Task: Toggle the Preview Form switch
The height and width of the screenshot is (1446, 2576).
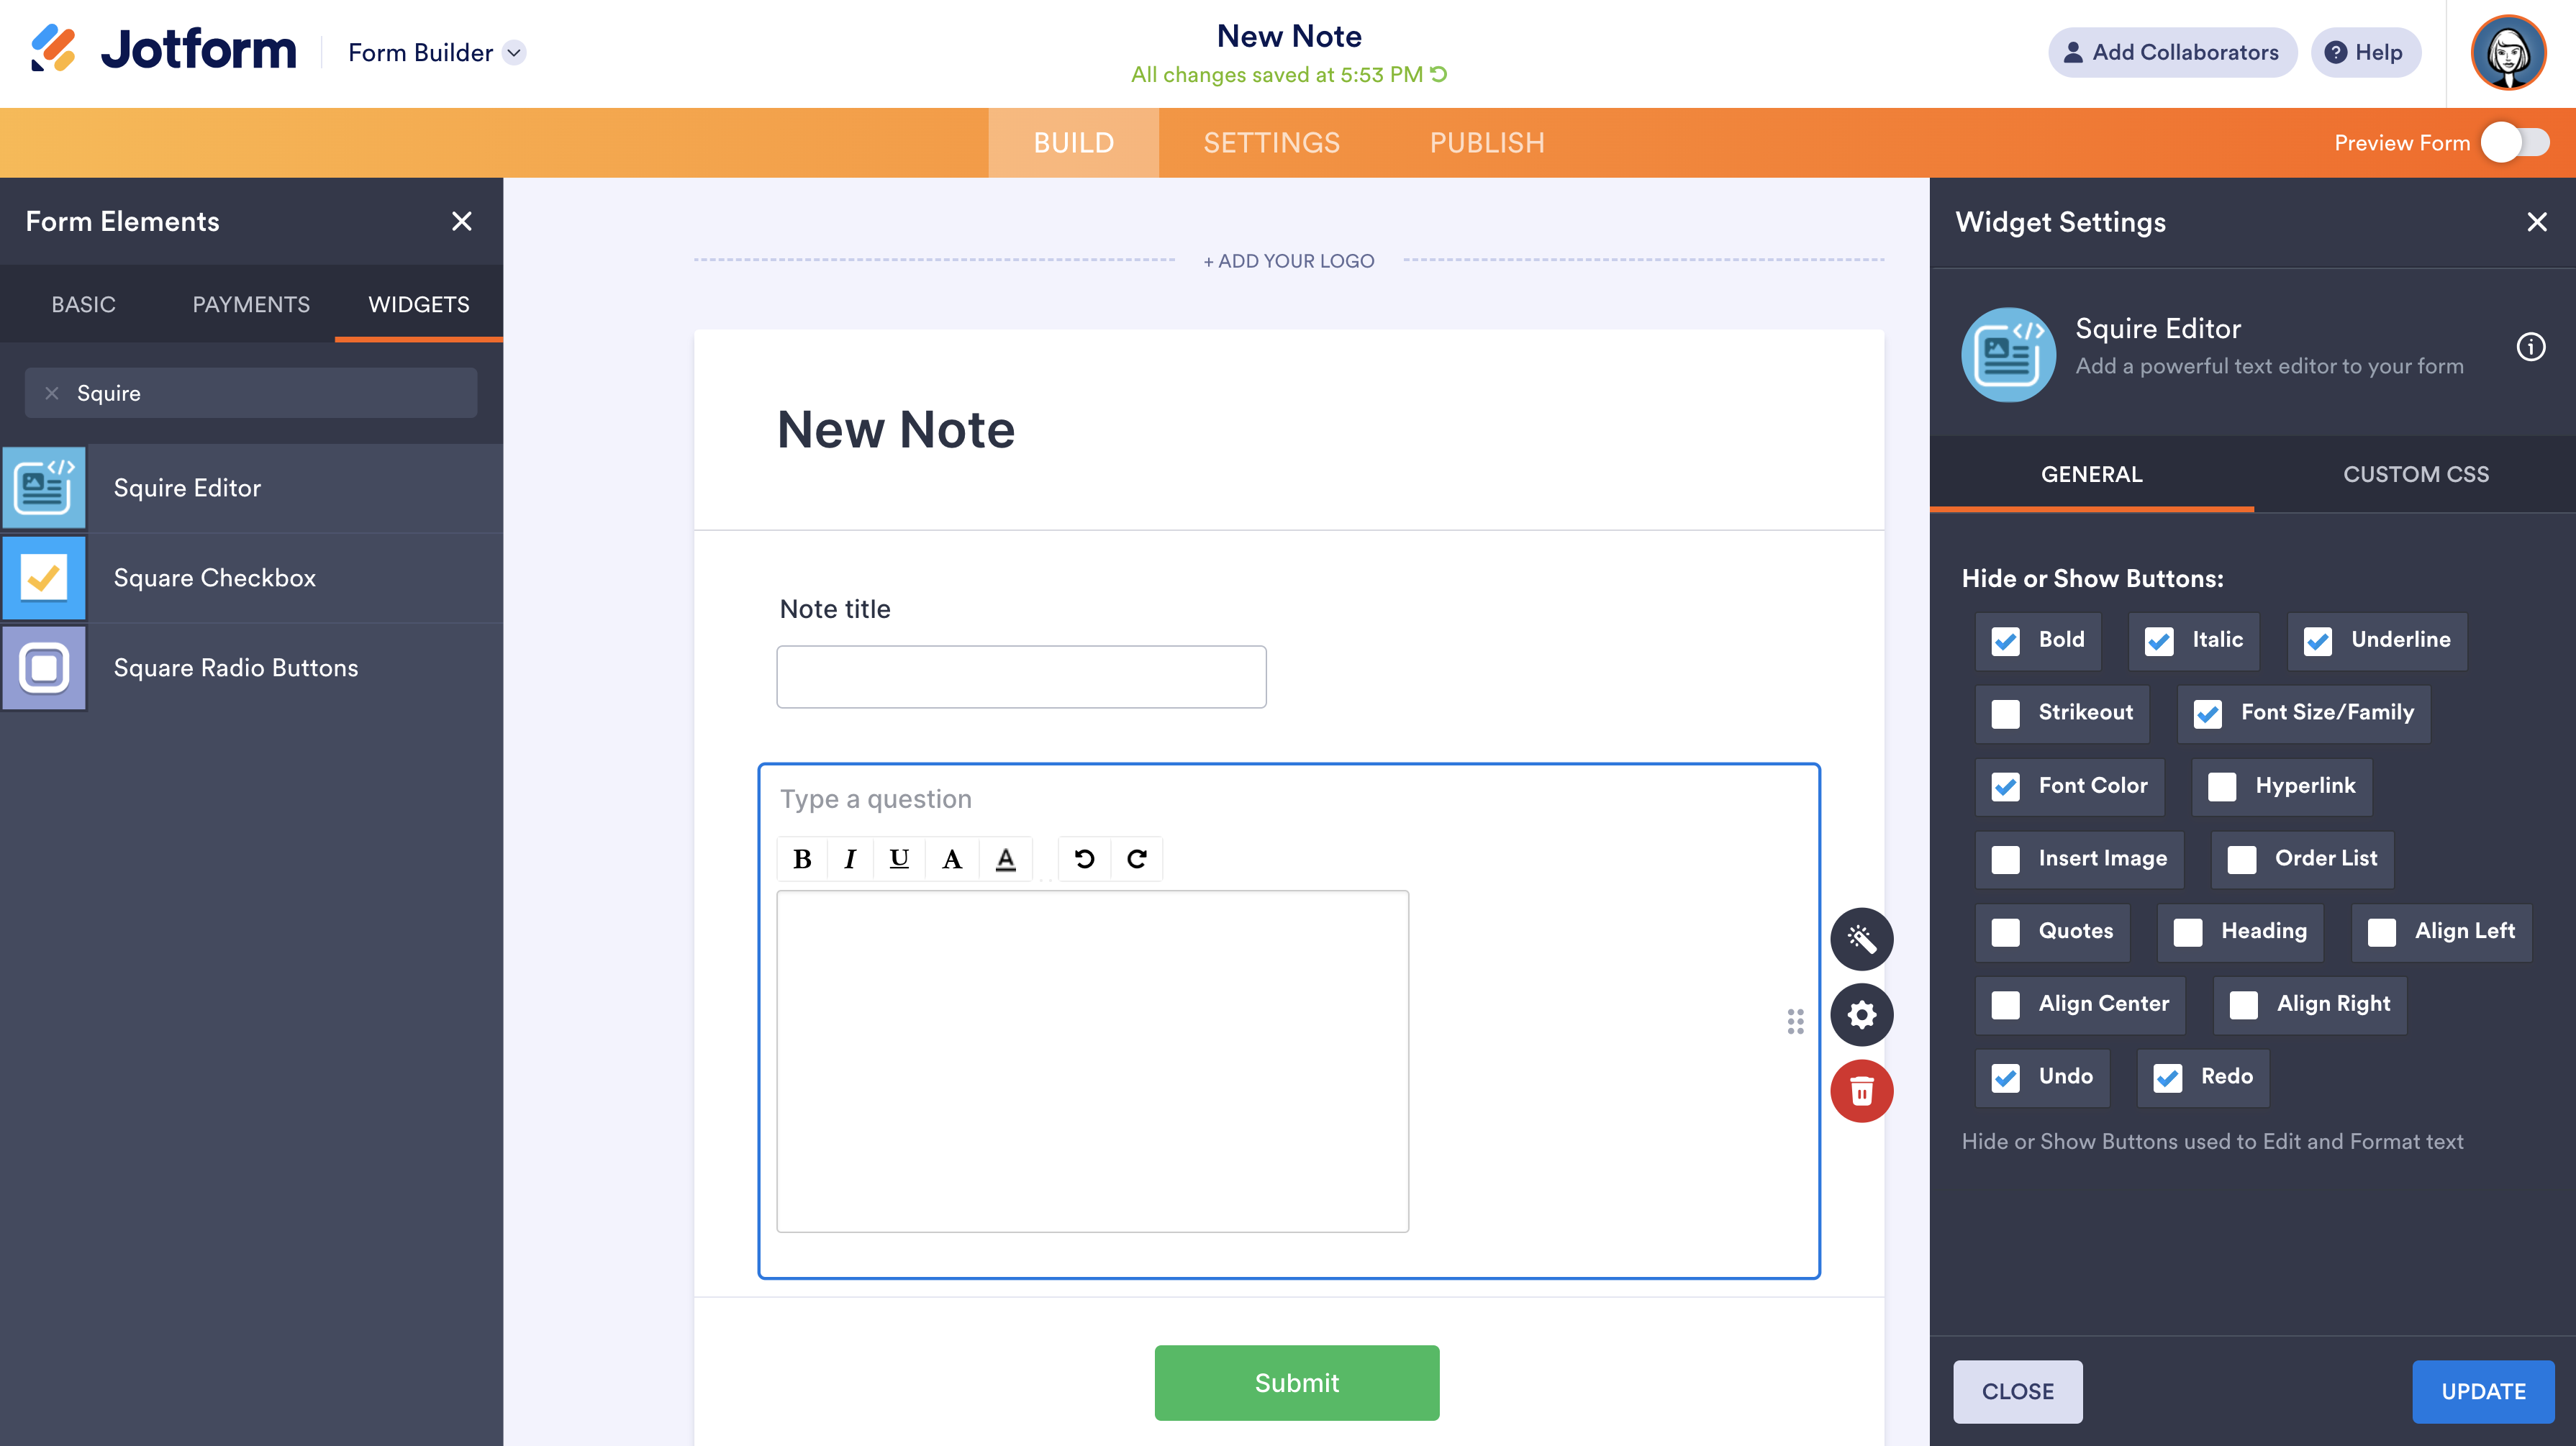Action: coord(2515,143)
